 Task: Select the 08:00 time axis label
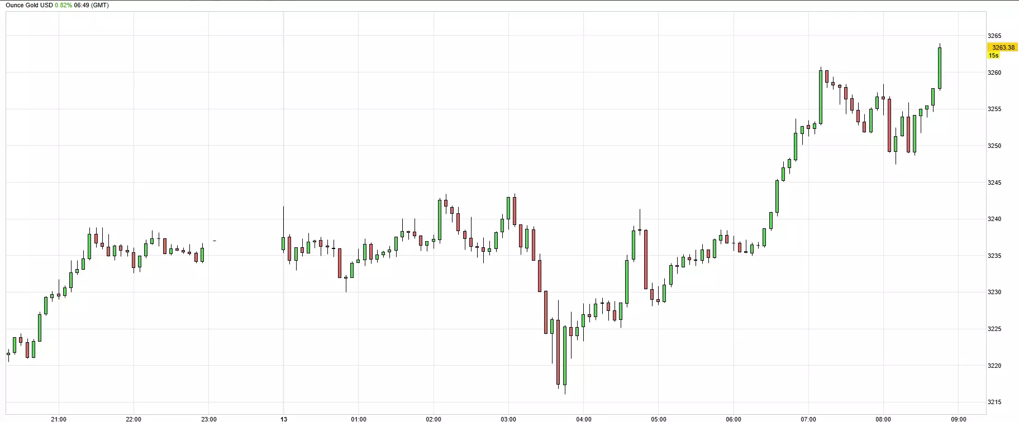click(883, 419)
